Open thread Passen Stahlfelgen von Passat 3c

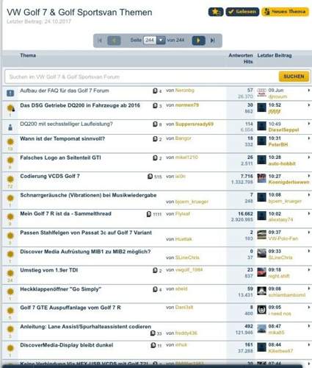[86, 233]
